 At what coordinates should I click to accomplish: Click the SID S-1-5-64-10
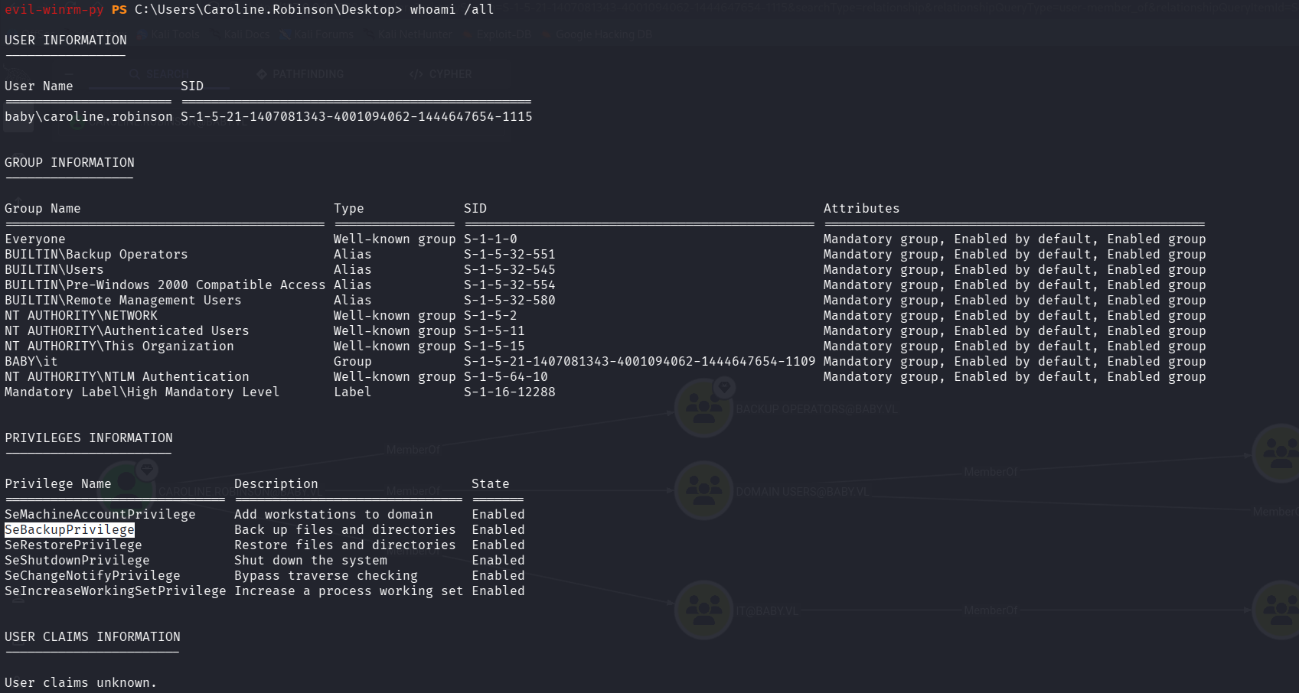coord(506,376)
